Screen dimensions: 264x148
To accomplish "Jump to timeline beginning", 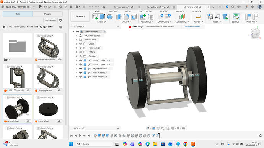I will point(72,135).
